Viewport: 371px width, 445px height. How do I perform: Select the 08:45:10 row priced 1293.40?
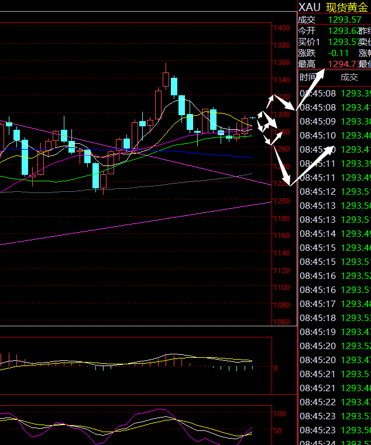pyautogui.click(x=335, y=136)
